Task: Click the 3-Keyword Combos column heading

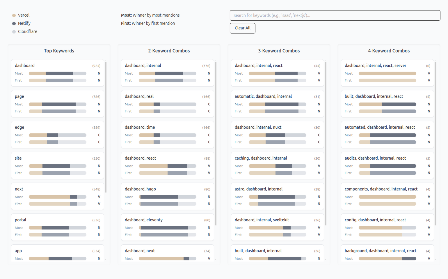Action: (279, 51)
